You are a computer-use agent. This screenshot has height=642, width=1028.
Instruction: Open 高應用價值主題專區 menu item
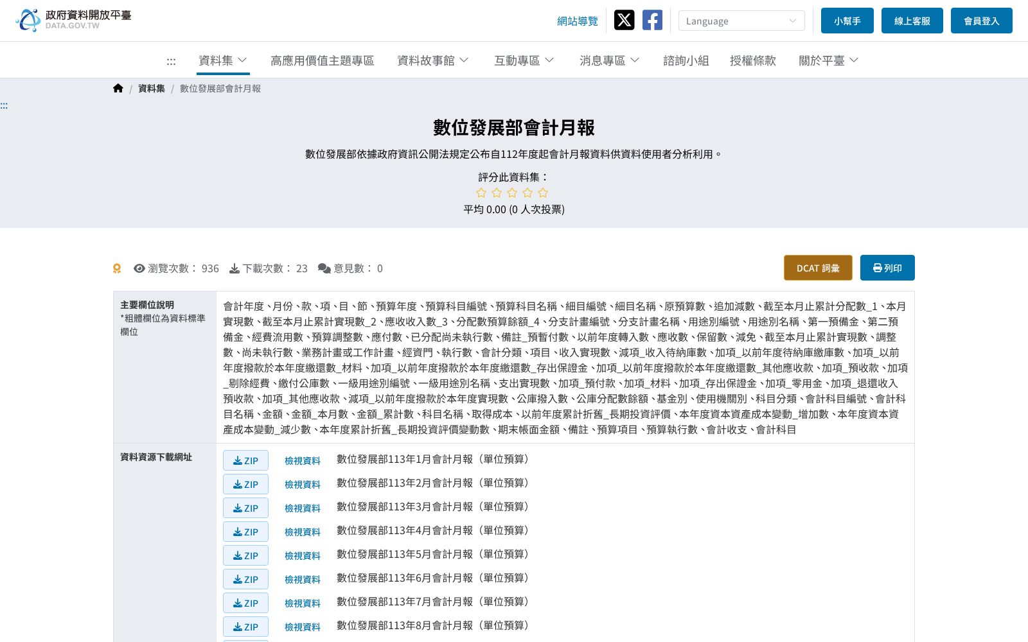click(322, 60)
